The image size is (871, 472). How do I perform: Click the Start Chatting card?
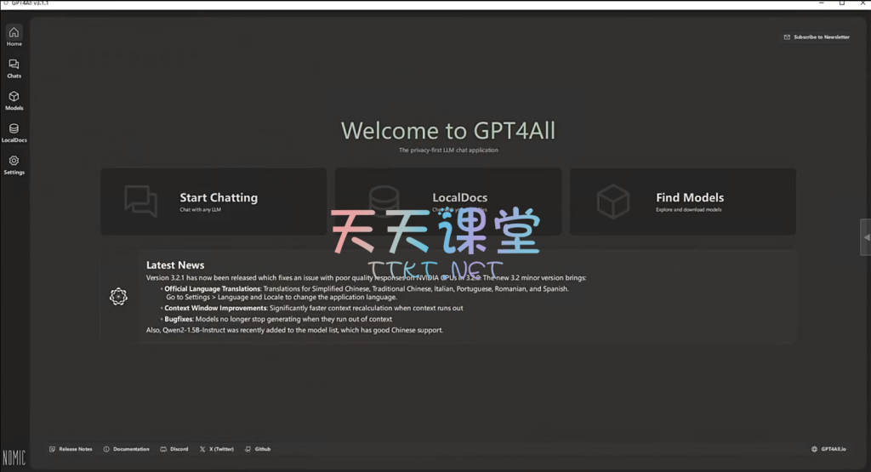tap(213, 202)
